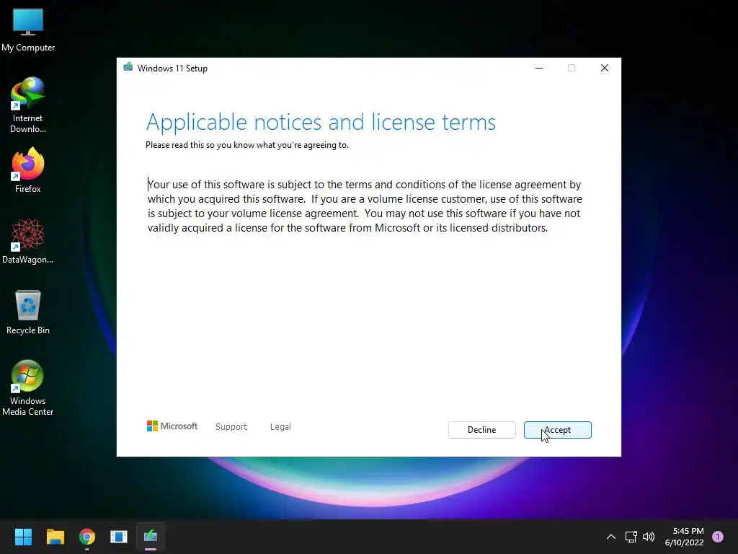Screen dimensions: 738x554
Task: Select the My Computer desktop icon
Action: tap(28, 30)
